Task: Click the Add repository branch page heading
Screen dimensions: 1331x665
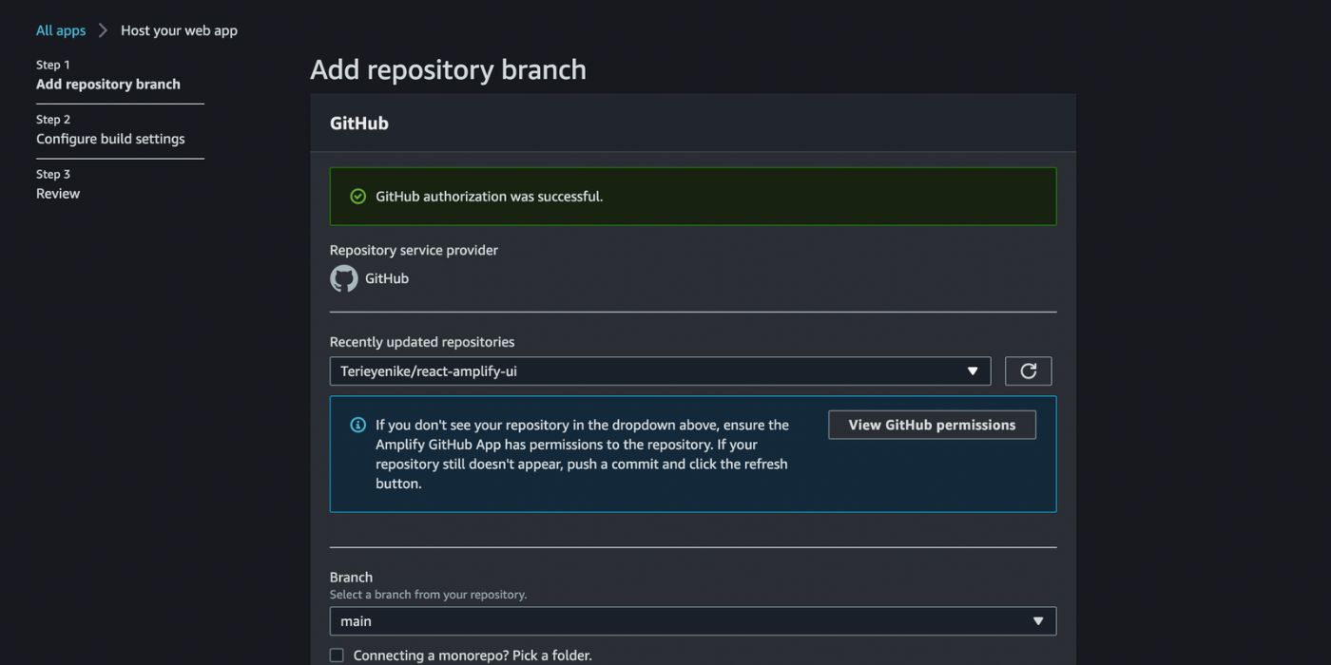Action: pos(448,69)
